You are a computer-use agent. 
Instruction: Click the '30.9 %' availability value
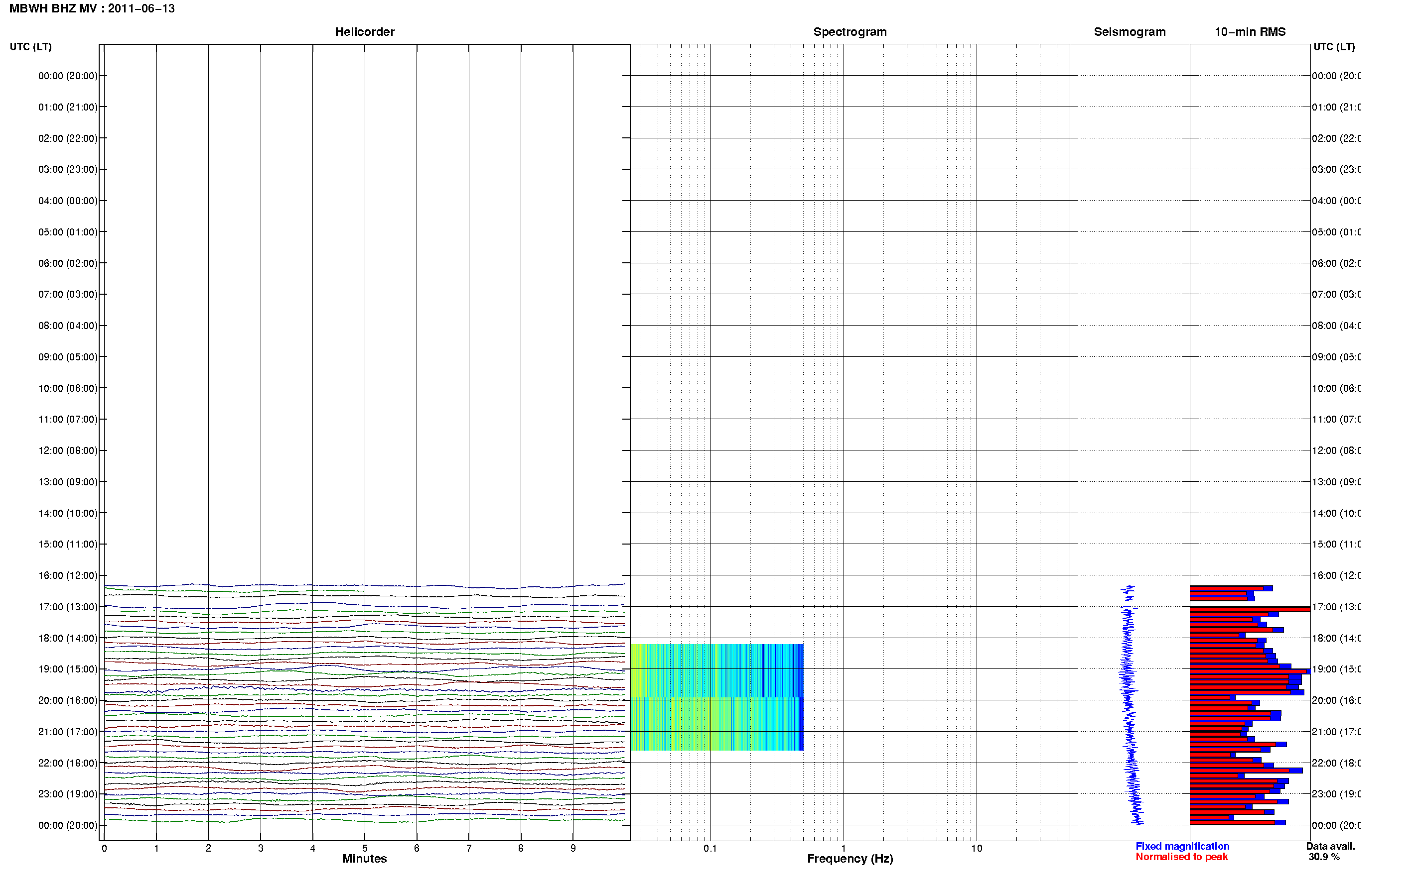(x=1324, y=858)
